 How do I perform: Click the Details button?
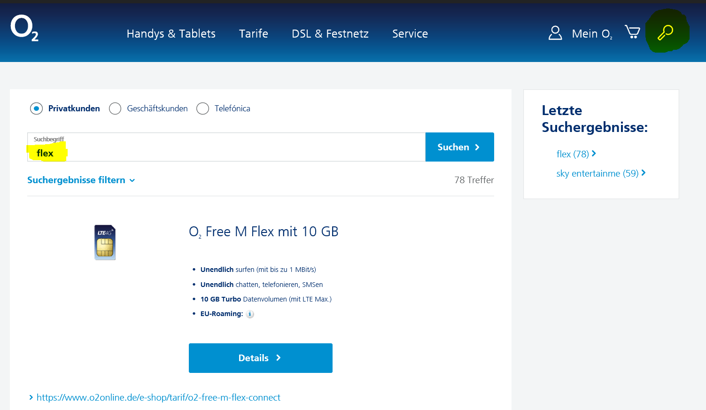261,358
